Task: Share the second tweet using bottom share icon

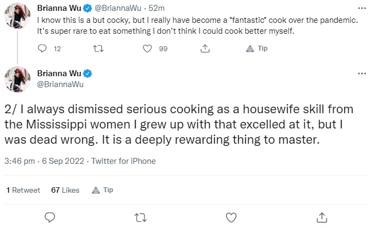Action: (322, 217)
